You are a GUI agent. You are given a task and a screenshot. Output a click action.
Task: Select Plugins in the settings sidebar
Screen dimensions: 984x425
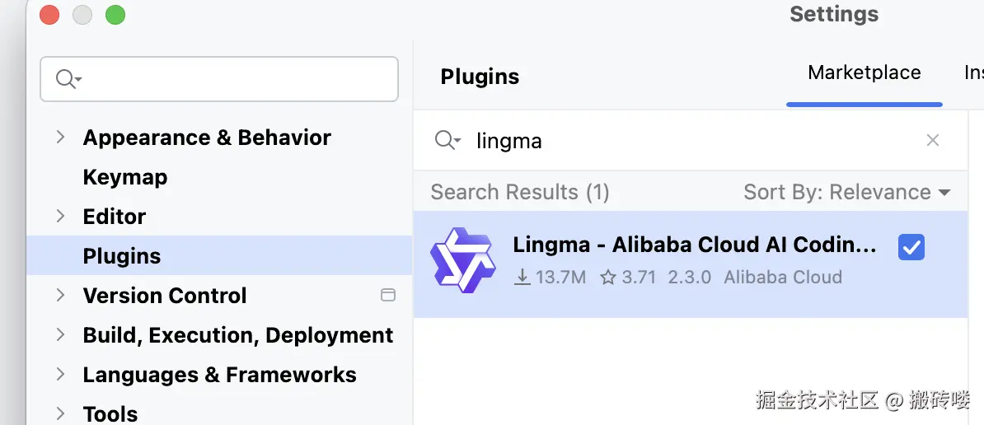point(122,256)
